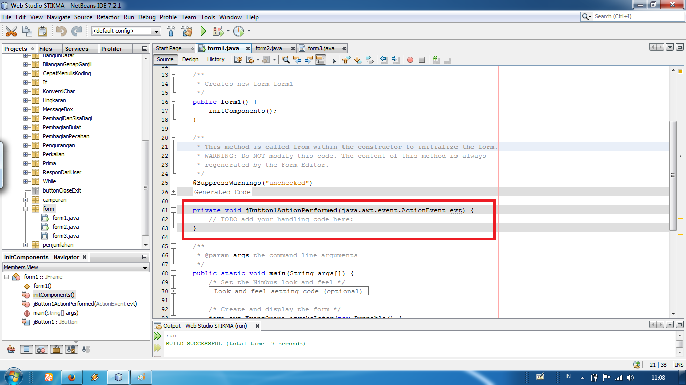Start macro recording with the red circle icon
The height and width of the screenshot is (385, 686).
click(410, 59)
